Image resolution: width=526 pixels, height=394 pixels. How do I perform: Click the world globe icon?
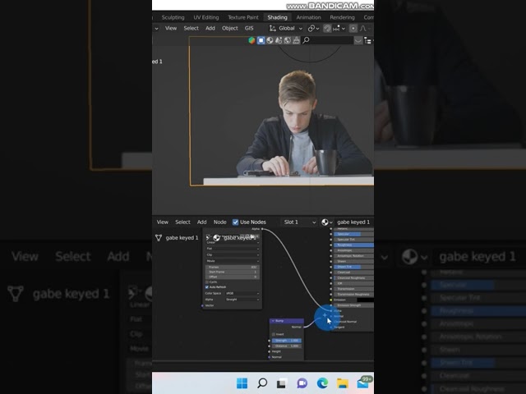pos(287,40)
